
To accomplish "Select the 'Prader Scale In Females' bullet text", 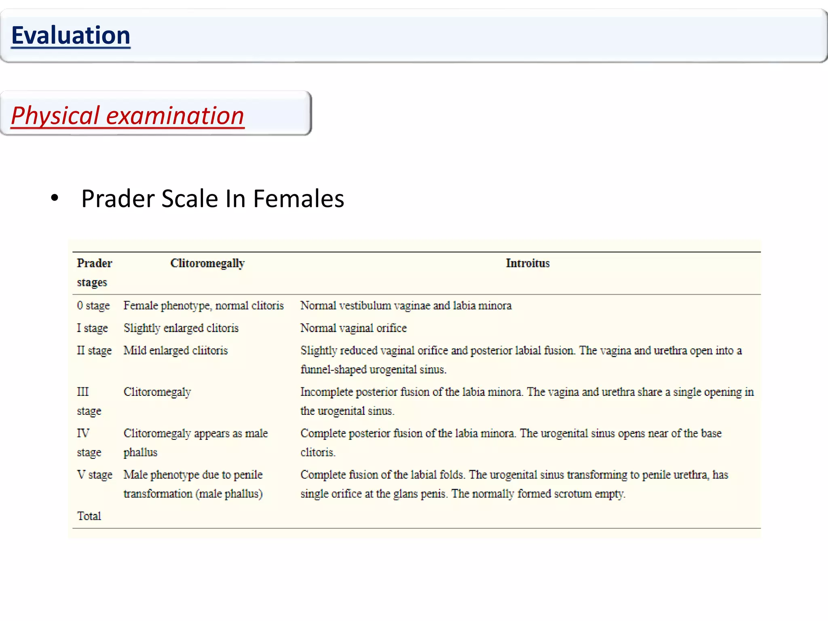I will pyautogui.click(x=213, y=199).
